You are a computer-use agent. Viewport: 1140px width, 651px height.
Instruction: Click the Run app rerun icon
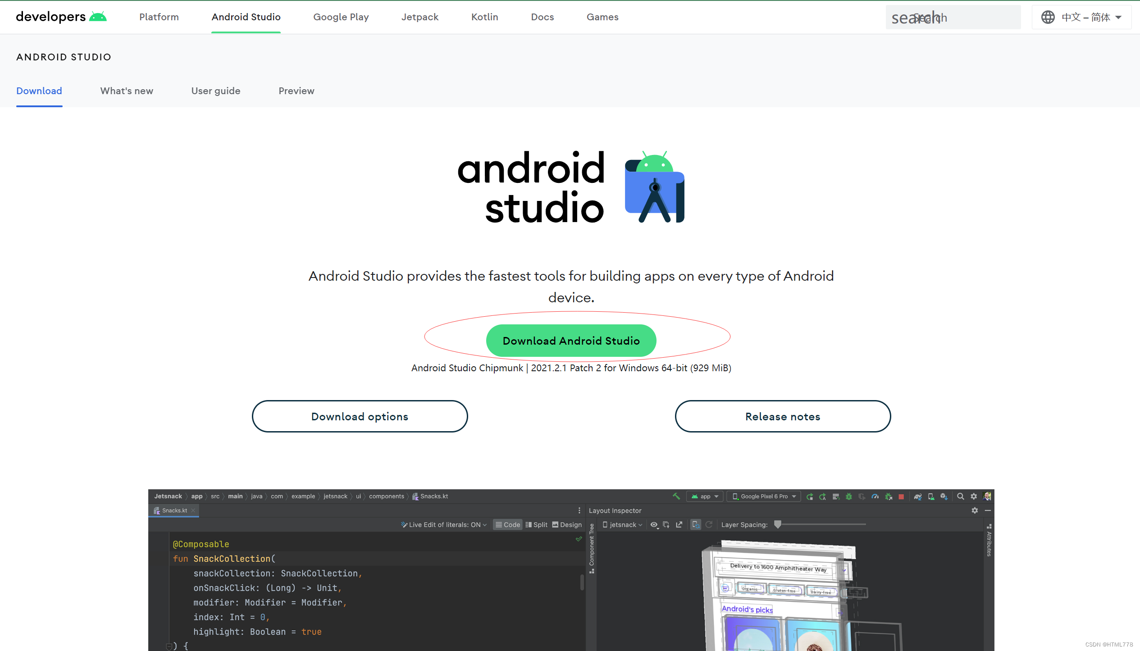point(810,496)
